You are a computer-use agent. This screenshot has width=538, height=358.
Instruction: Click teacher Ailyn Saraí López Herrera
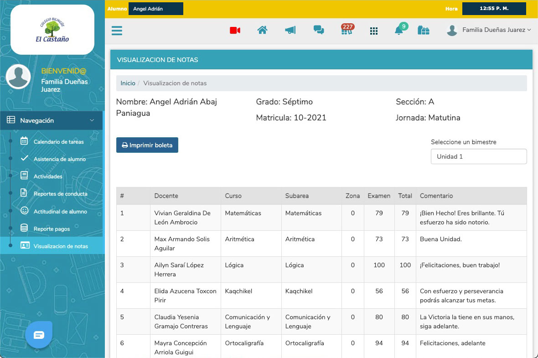179,270
